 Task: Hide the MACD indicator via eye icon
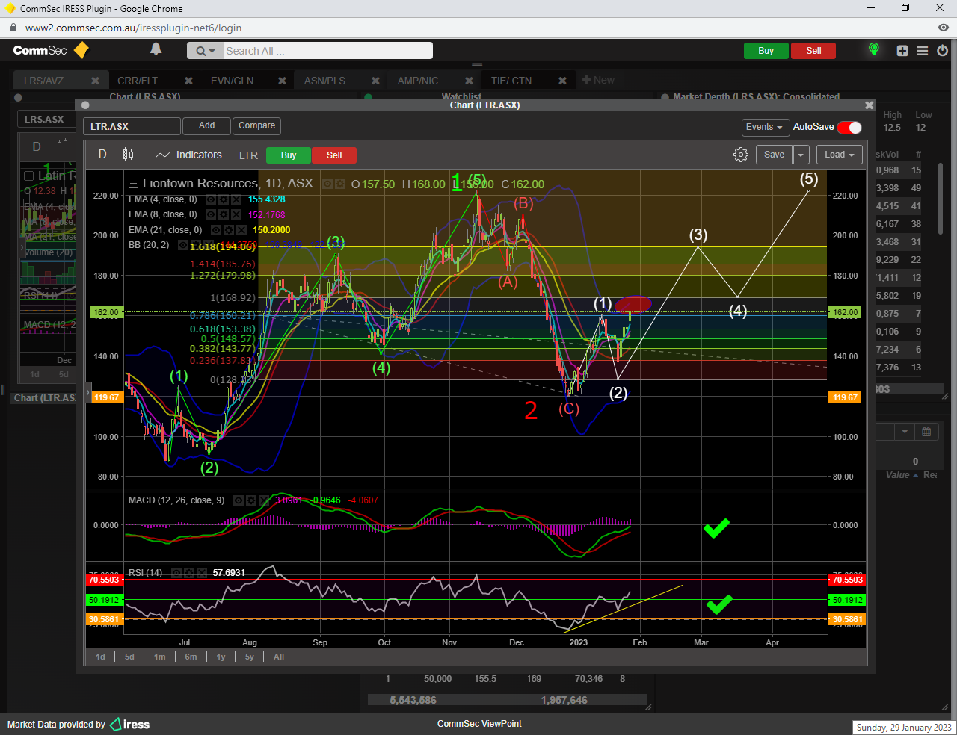tap(238, 500)
